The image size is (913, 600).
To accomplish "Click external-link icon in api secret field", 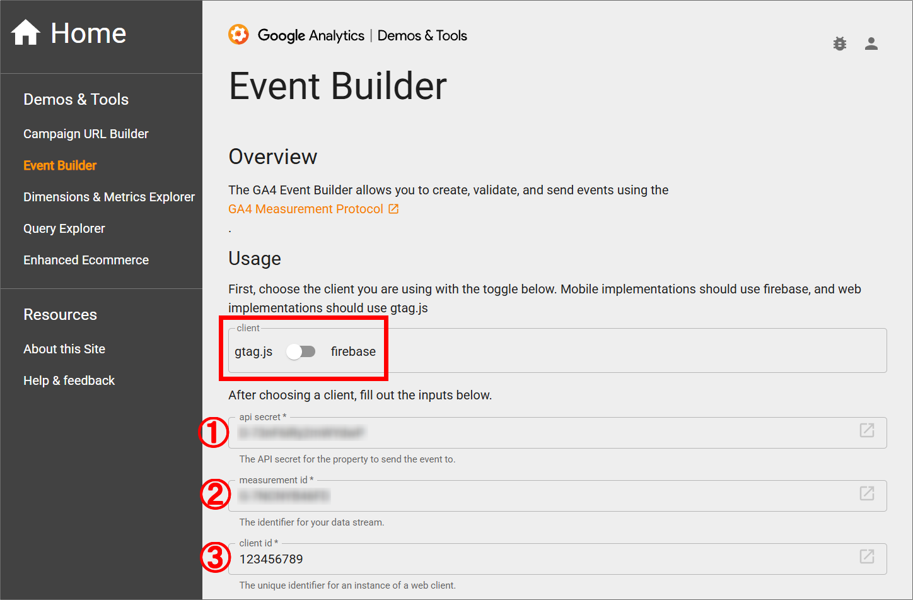I will coord(866,430).
